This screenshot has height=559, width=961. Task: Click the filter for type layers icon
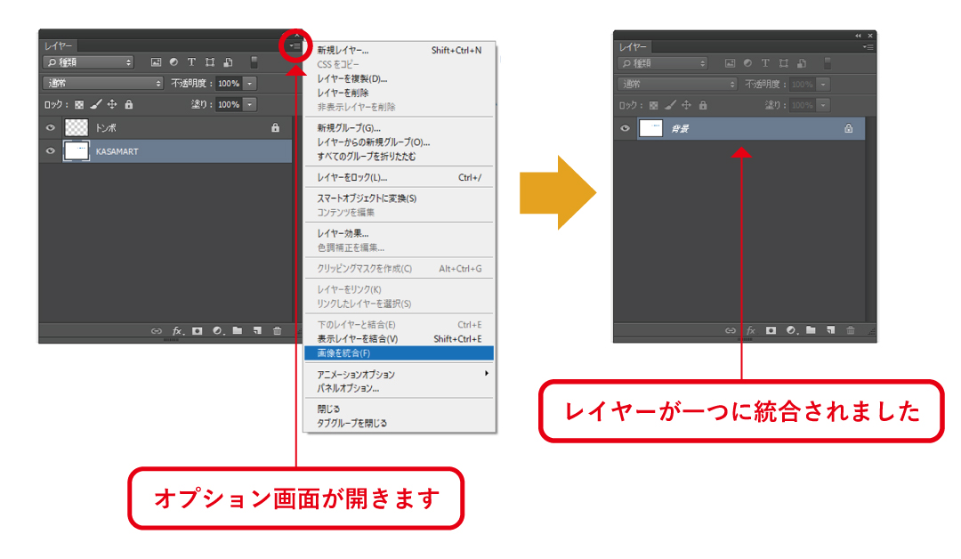[191, 62]
